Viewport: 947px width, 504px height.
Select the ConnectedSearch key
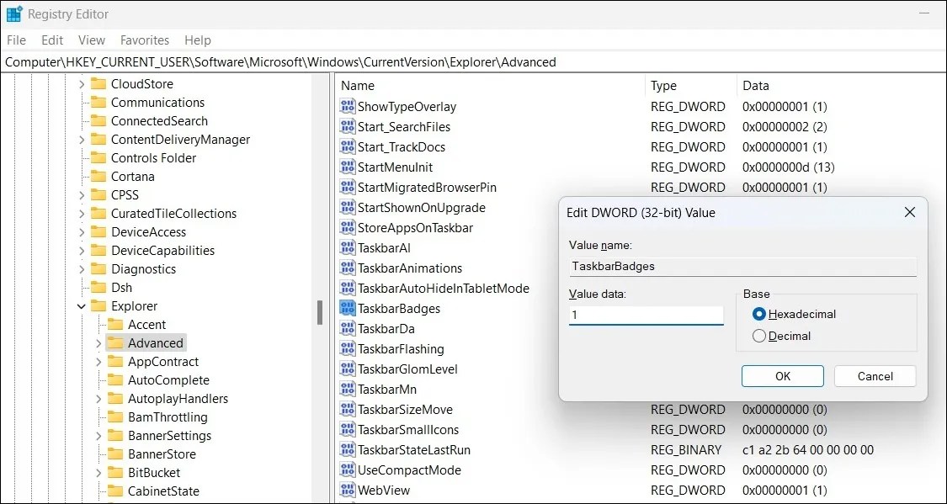coord(159,121)
